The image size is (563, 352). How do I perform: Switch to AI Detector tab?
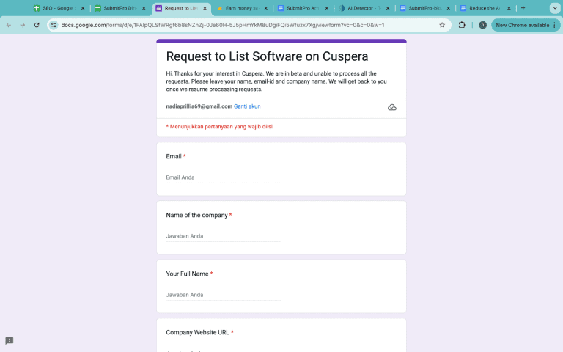[x=364, y=8]
